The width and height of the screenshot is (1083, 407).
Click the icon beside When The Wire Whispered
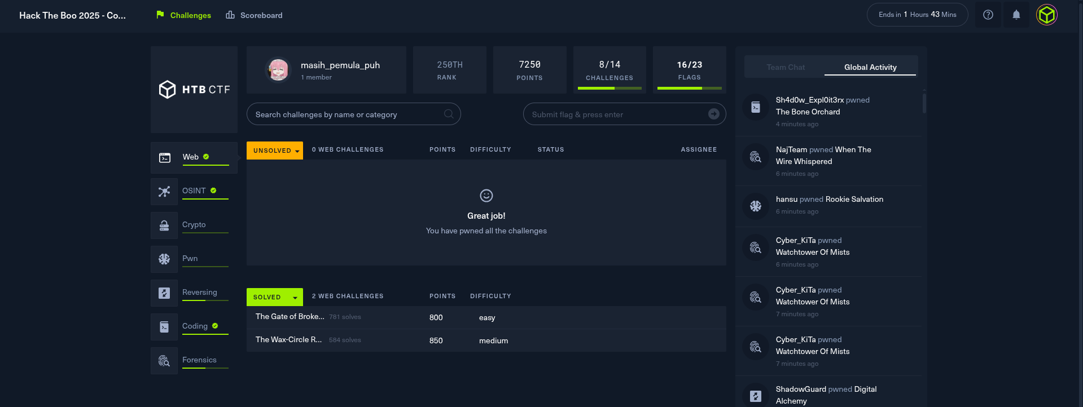(x=756, y=157)
